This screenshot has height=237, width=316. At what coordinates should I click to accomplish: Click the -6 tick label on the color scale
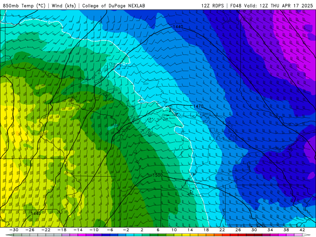tap(110, 230)
